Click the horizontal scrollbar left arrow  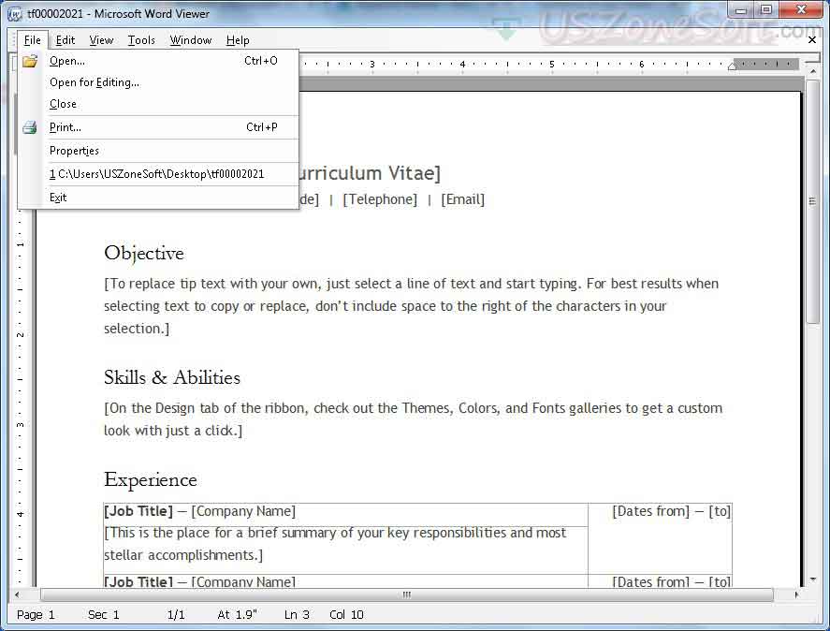click(x=17, y=595)
